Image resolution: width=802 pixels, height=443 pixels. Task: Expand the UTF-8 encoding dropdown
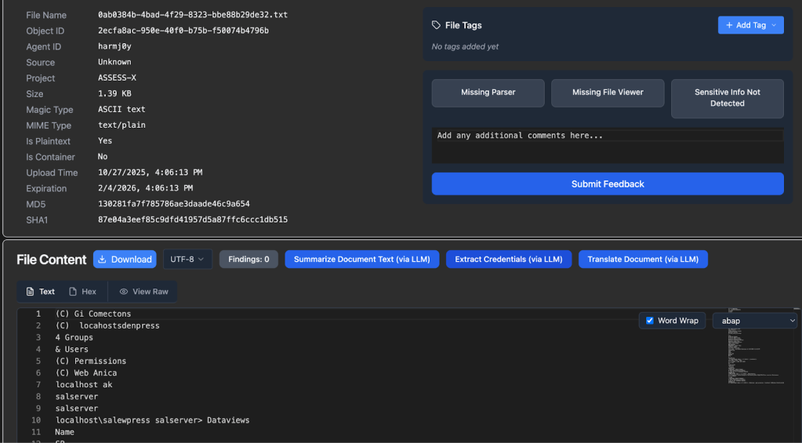[x=187, y=260]
